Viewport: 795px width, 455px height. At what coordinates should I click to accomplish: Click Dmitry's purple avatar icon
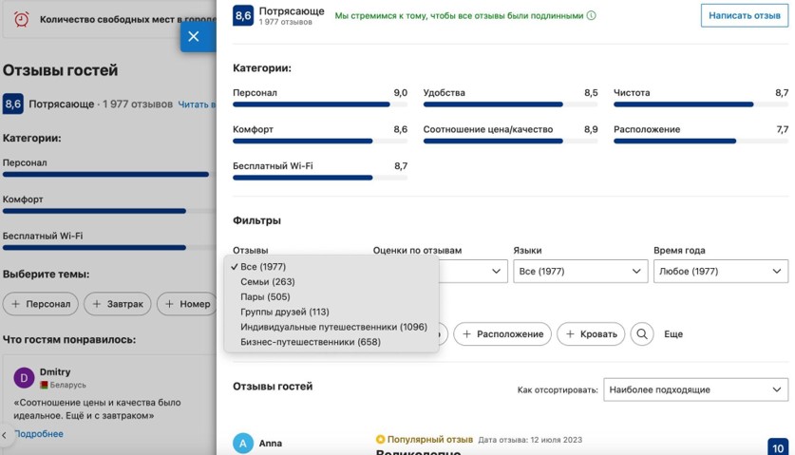point(24,378)
